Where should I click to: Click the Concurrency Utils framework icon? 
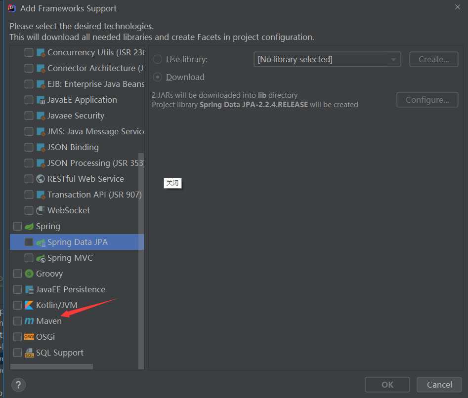[41, 52]
